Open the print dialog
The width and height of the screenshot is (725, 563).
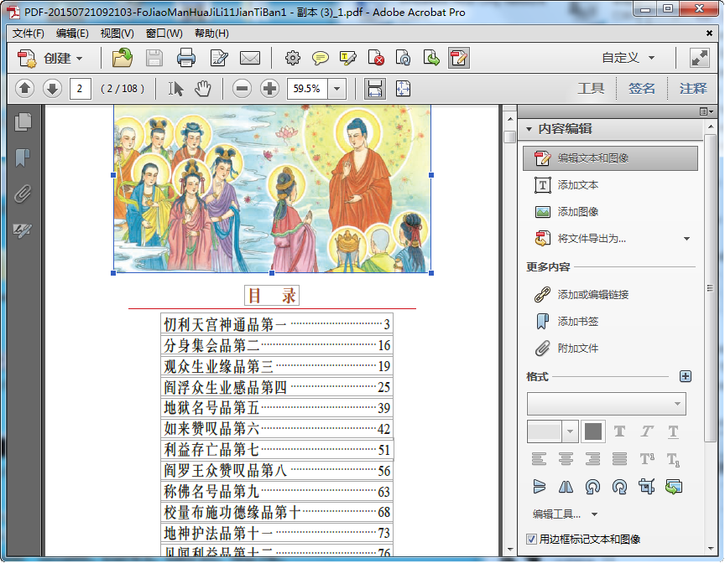pyautogui.click(x=185, y=58)
